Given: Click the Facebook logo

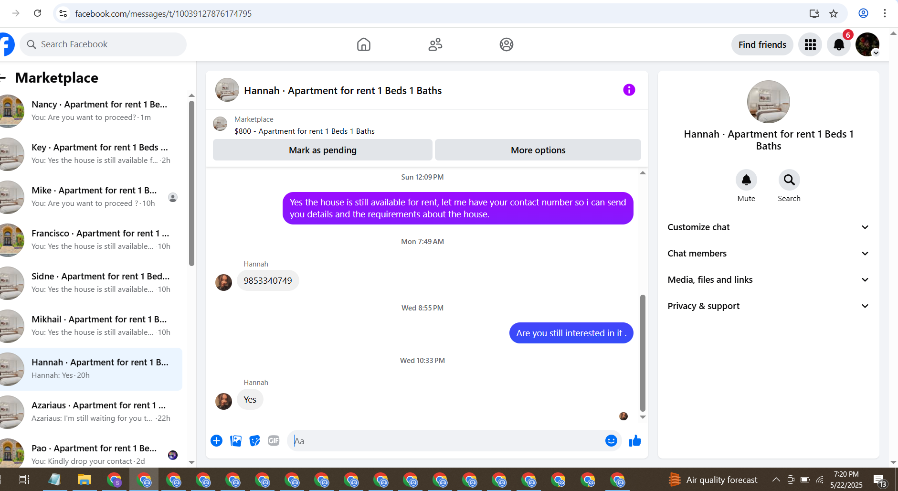Looking at the screenshot, I should point(7,44).
